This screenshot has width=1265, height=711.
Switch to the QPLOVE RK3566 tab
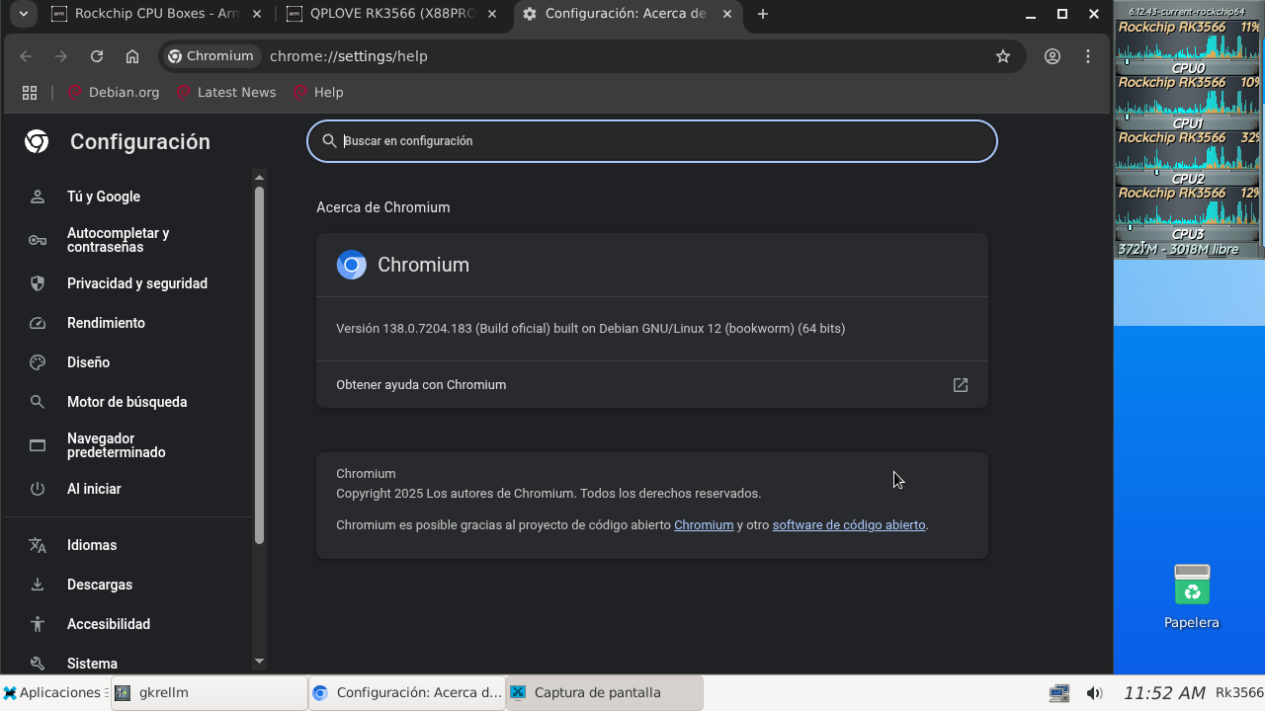(393, 14)
